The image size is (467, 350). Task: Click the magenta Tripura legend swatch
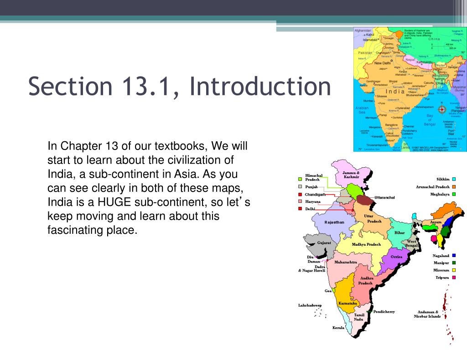[x=454, y=278]
